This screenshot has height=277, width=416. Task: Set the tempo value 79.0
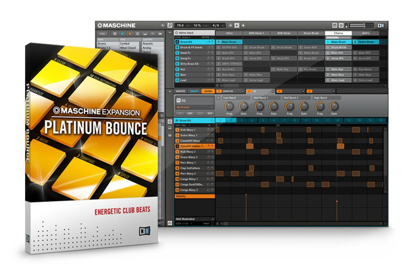coord(180,26)
